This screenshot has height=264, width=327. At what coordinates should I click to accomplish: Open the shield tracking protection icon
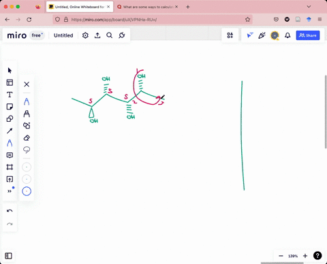coord(57,20)
